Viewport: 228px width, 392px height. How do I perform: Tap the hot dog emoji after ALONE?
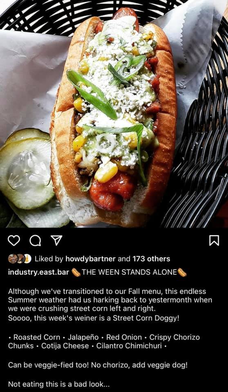pos(182,272)
